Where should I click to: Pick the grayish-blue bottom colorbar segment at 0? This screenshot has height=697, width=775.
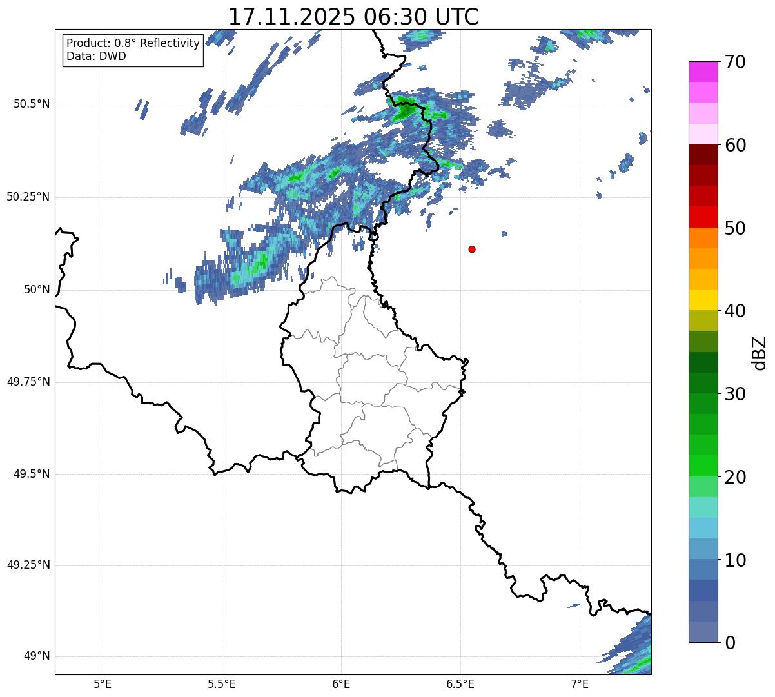point(703,632)
